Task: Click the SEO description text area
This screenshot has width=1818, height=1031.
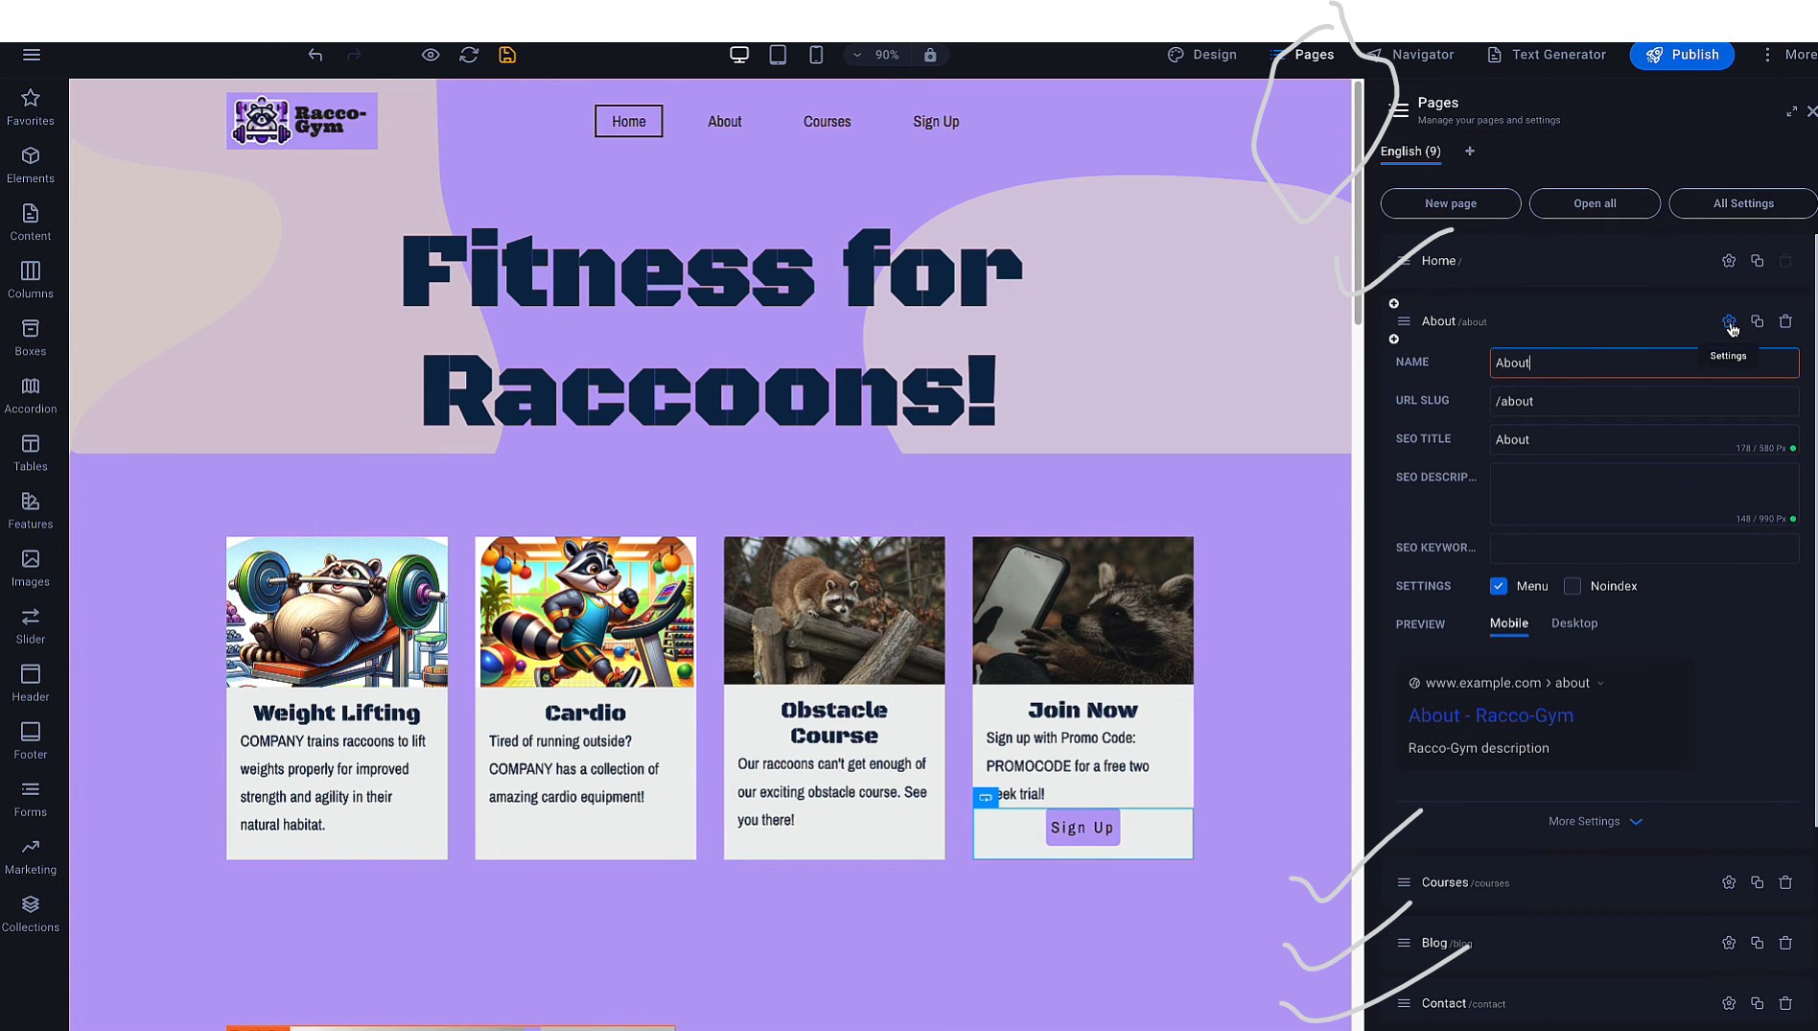Action: [1644, 494]
